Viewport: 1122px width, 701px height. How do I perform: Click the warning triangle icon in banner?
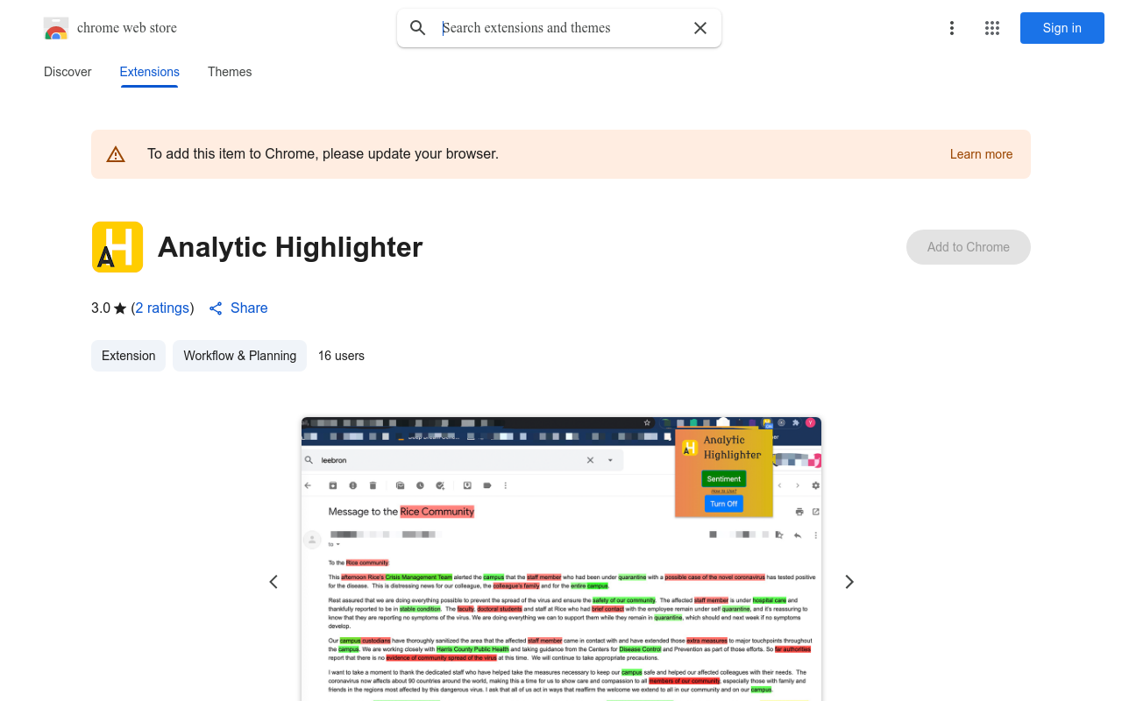pos(116,154)
